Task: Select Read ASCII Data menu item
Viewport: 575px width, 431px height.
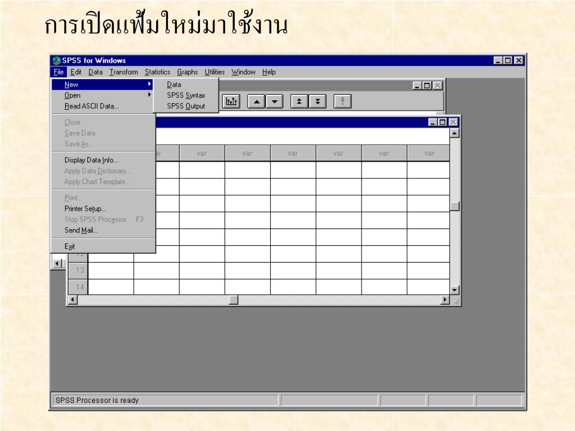Action: pos(102,106)
